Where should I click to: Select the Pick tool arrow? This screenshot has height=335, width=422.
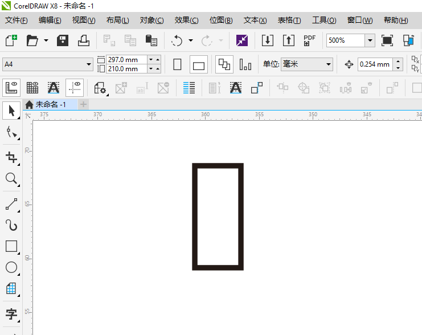tap(11, 111)
